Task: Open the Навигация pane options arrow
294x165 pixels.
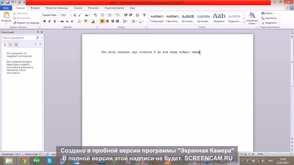Action: click(38, 32)
